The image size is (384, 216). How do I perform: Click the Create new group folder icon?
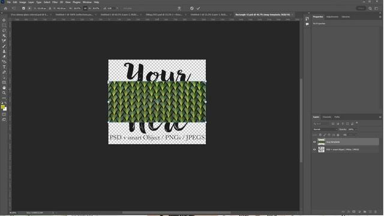pos(365,212)
